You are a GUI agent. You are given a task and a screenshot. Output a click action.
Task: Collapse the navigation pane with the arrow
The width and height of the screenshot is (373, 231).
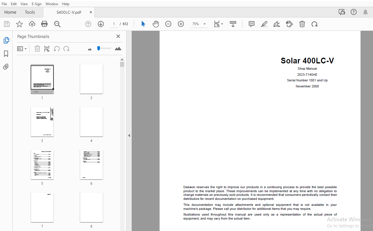coord(129,135)
